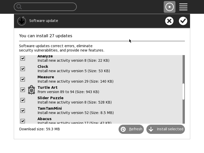Deselect the Turtle Art update checkbox
The width and height of the screenshot is (204, 153).
pyautogui.click(x=23, y=90)
